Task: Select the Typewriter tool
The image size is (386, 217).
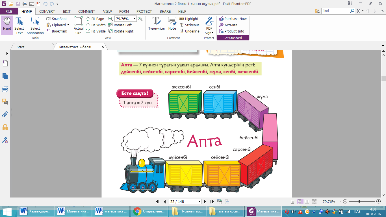Action: [157, 23]
